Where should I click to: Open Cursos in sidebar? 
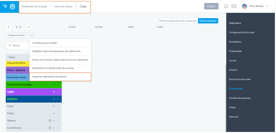(x=232, y=60)
